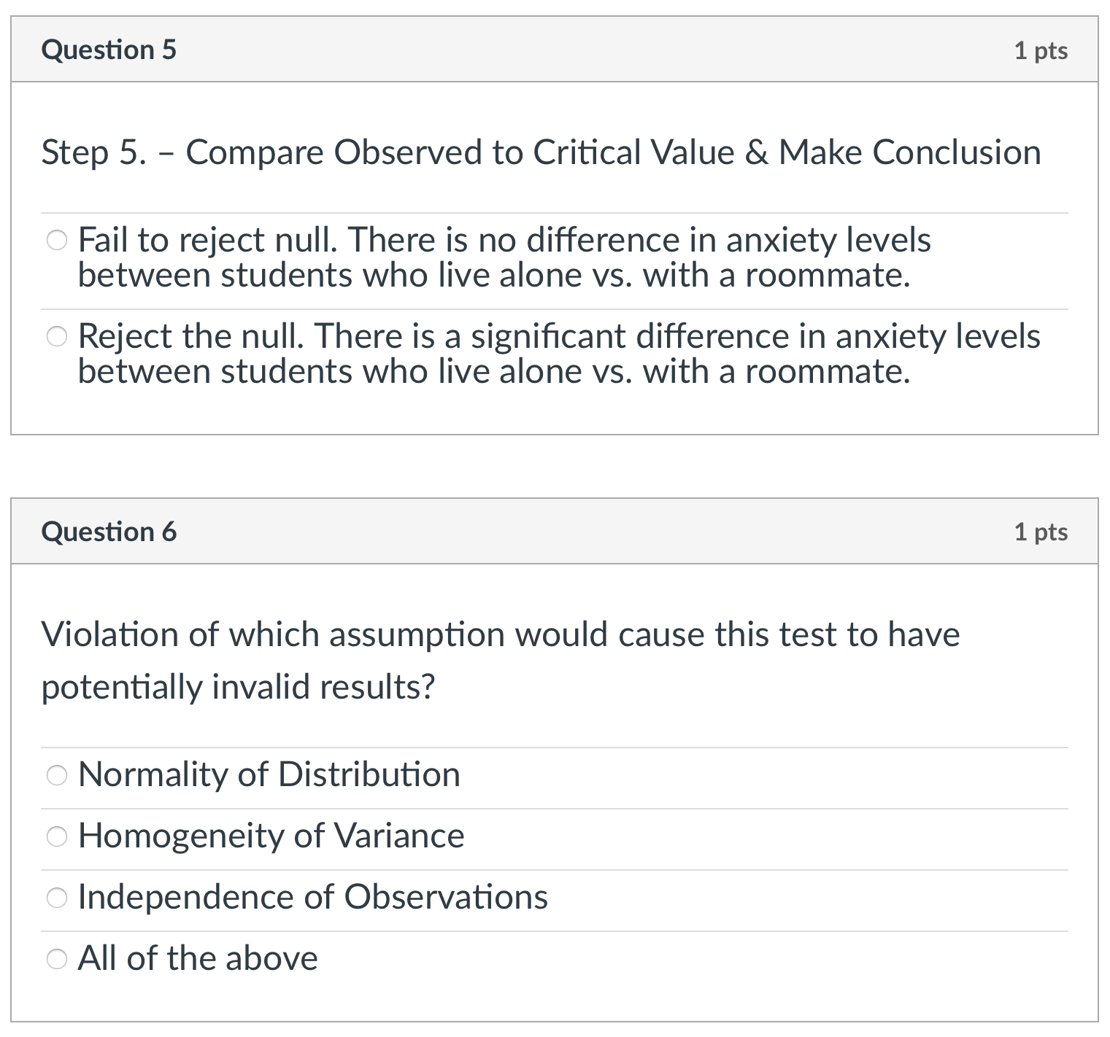Click the Step 5 conclusion prompt text

pos(540,152)
